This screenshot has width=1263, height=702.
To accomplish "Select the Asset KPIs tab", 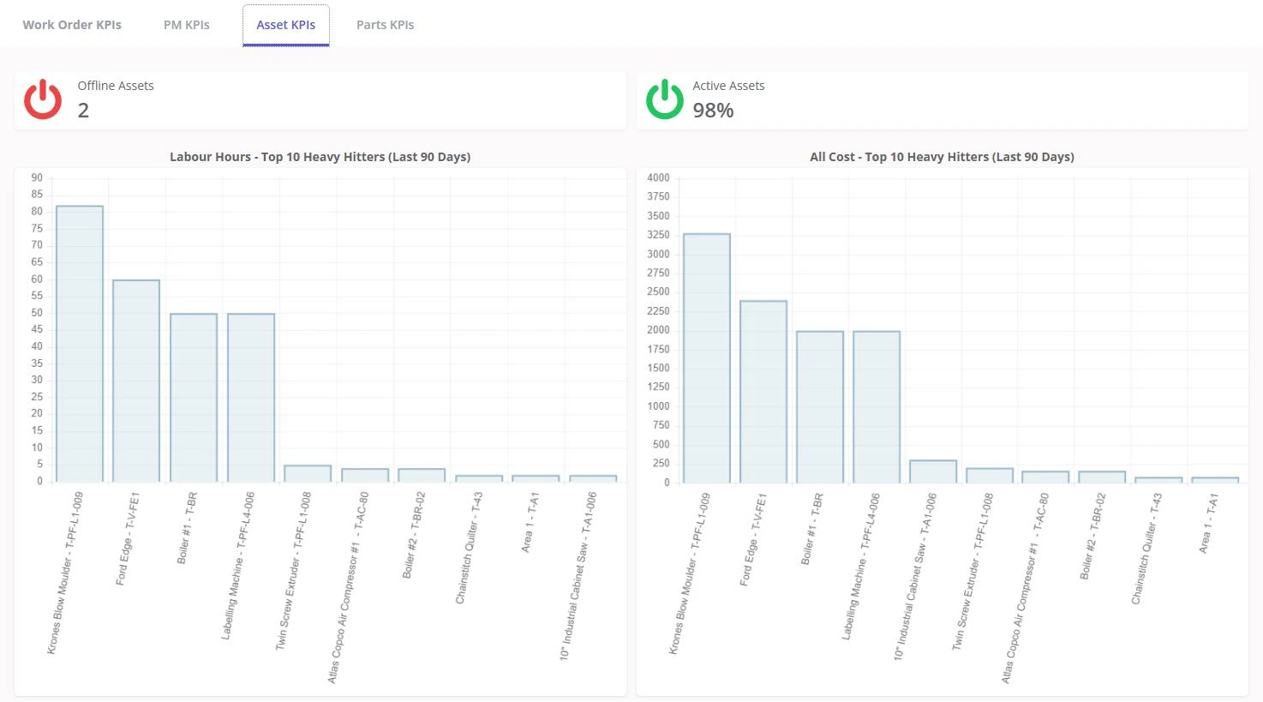I will (x=286, y=25).
